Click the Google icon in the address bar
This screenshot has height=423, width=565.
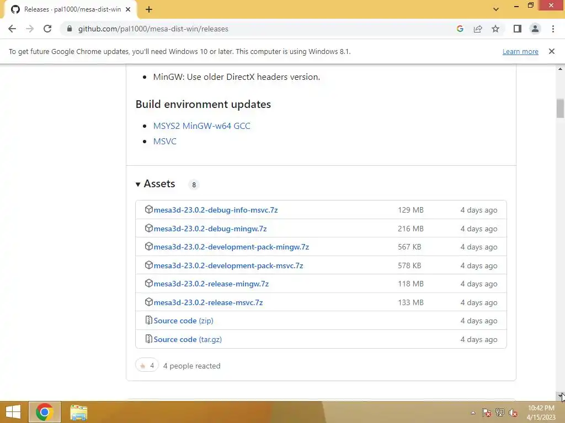pyautogui.click(x=460, y=29)
